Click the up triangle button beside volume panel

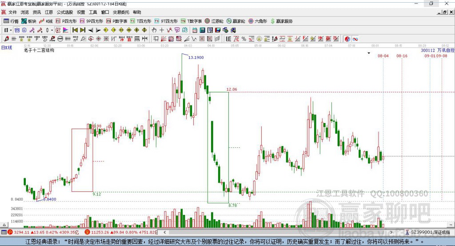point(4,225)
